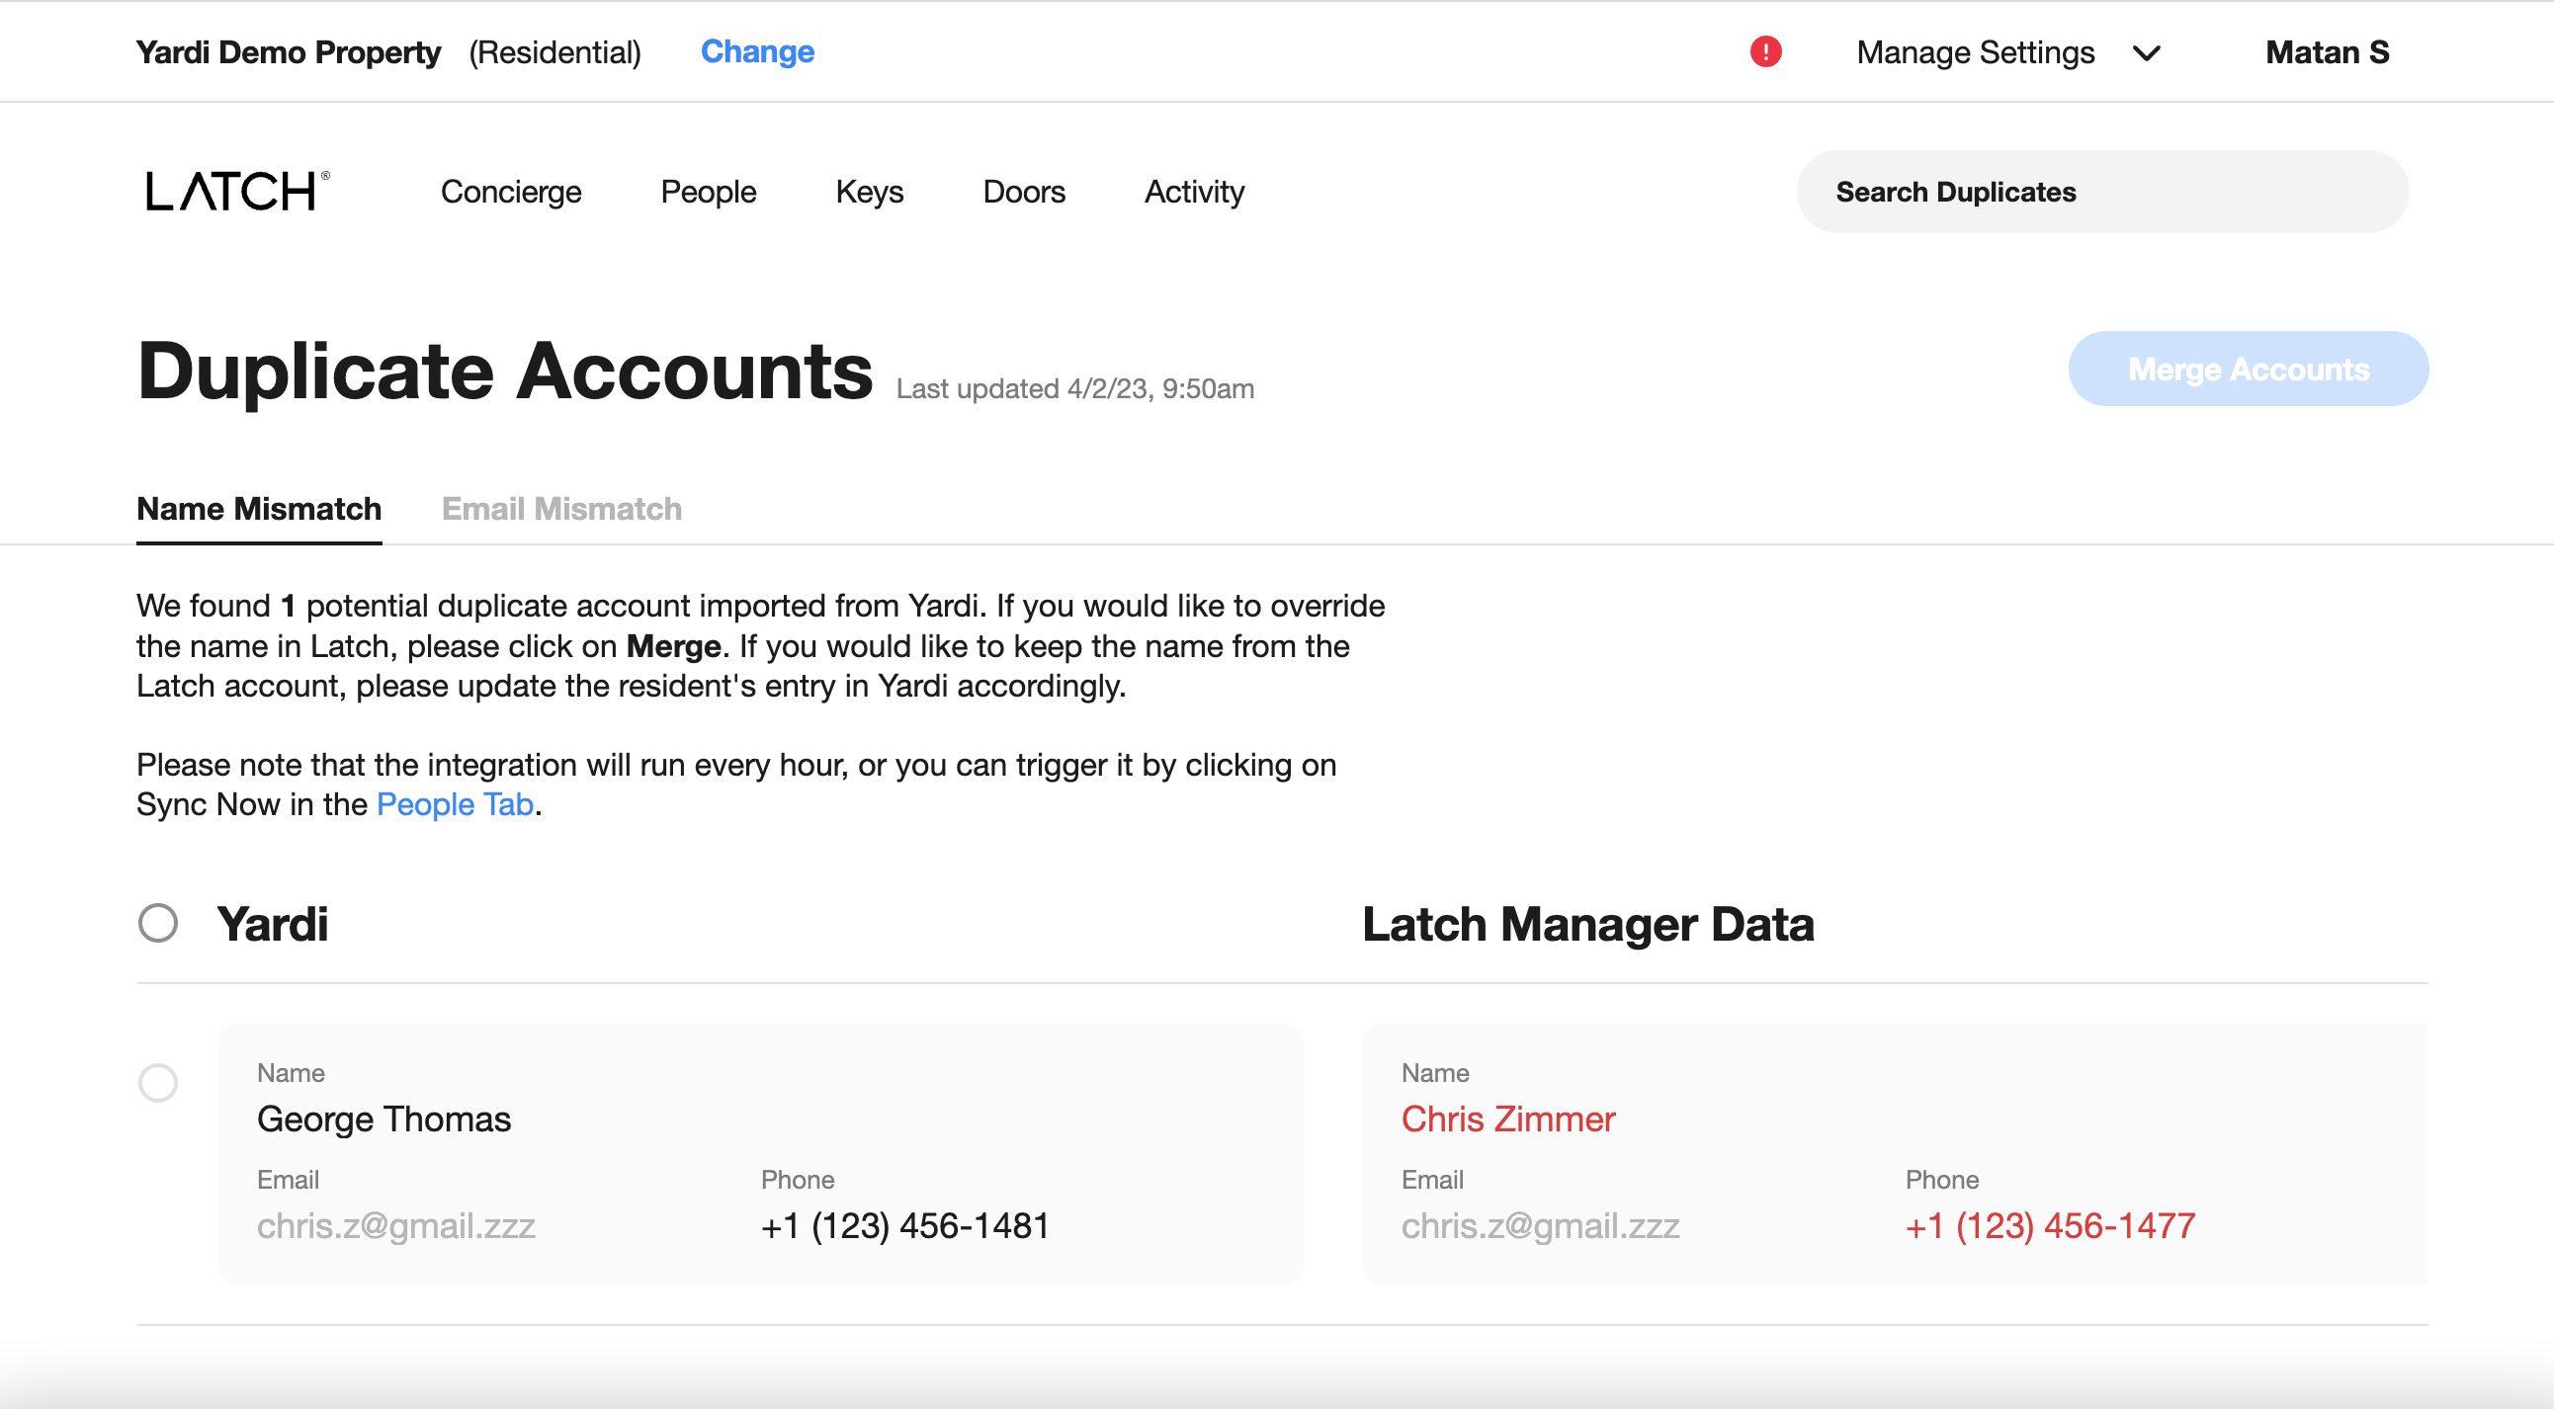Open the People Tab link

454,803
